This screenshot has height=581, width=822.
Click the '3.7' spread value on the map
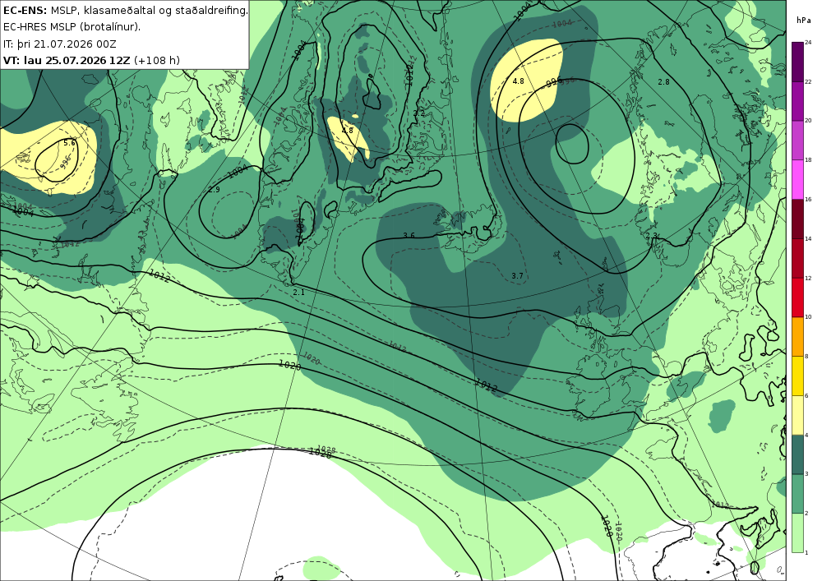[x=517, y=275]
